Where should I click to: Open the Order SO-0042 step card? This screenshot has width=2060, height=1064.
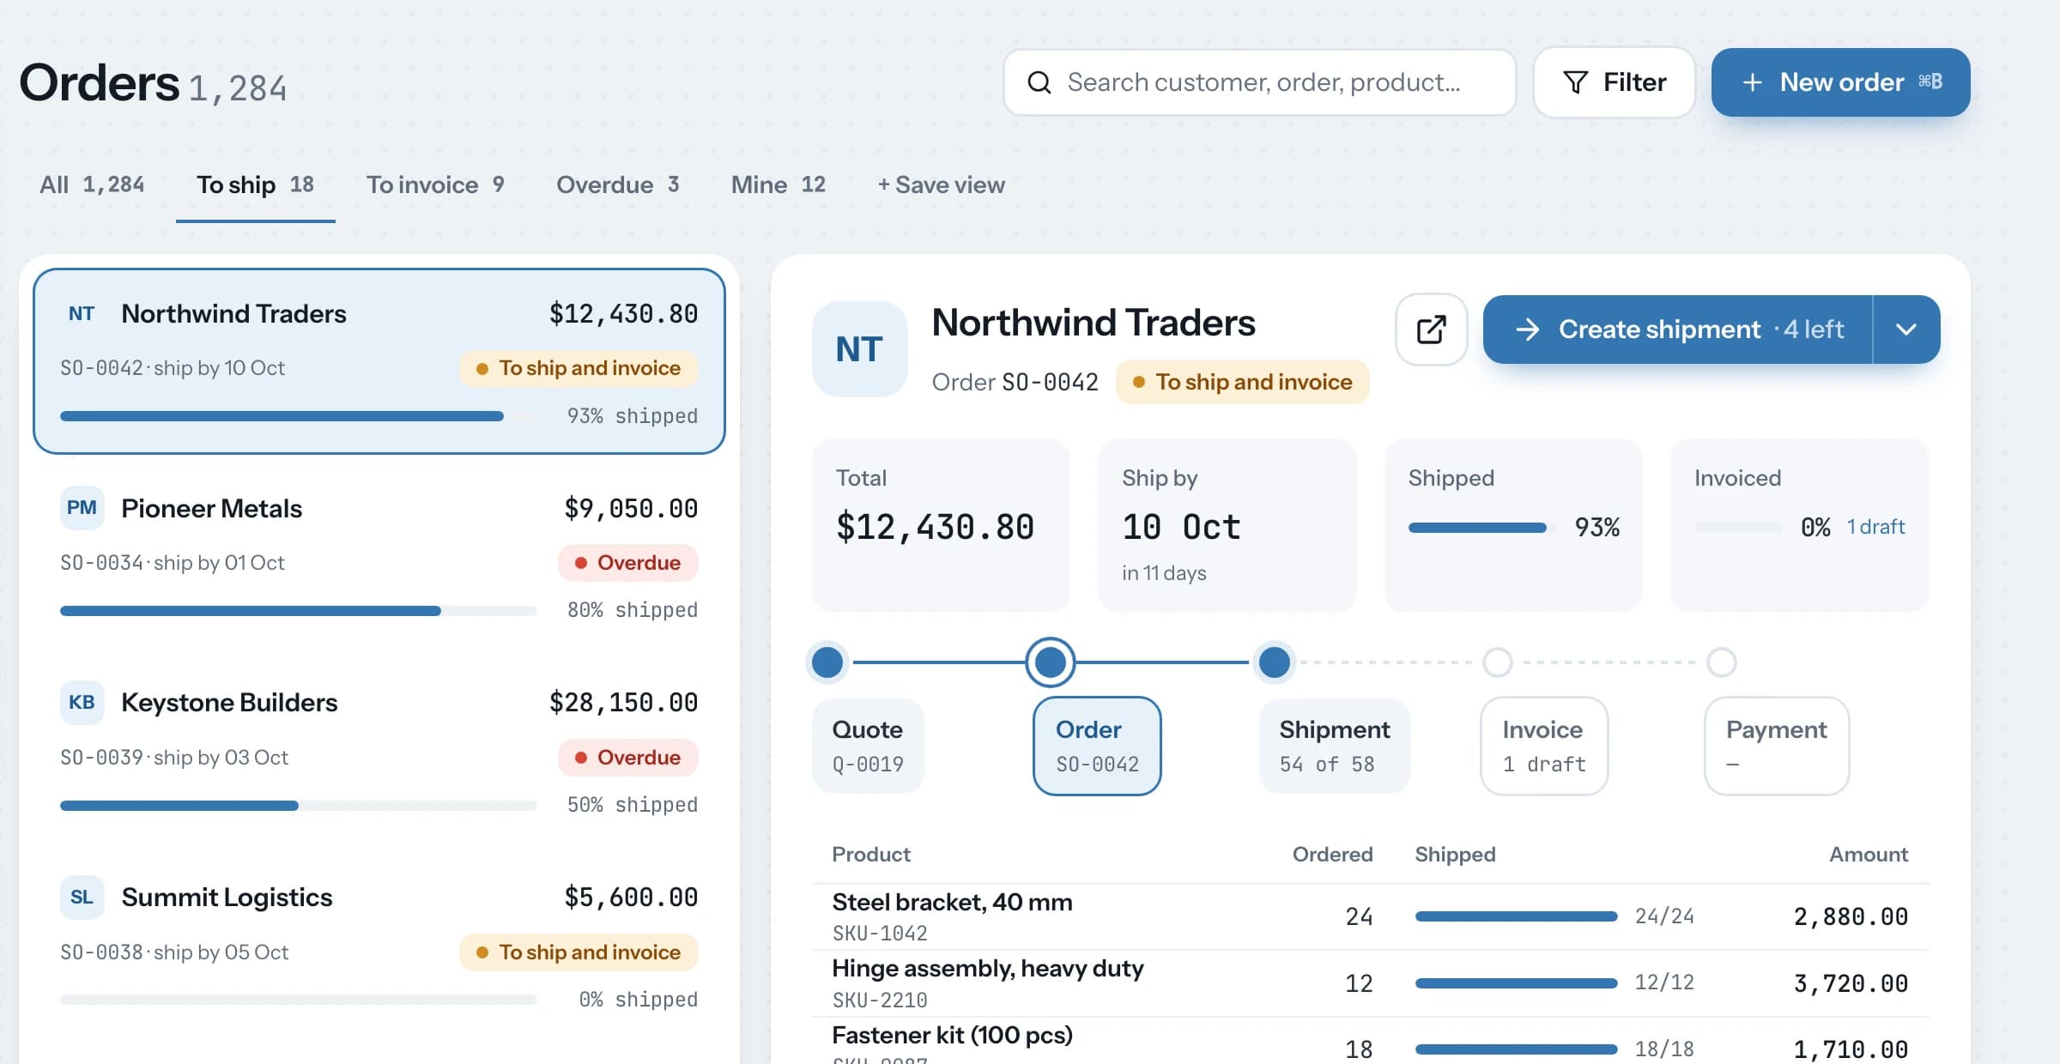1097,746
